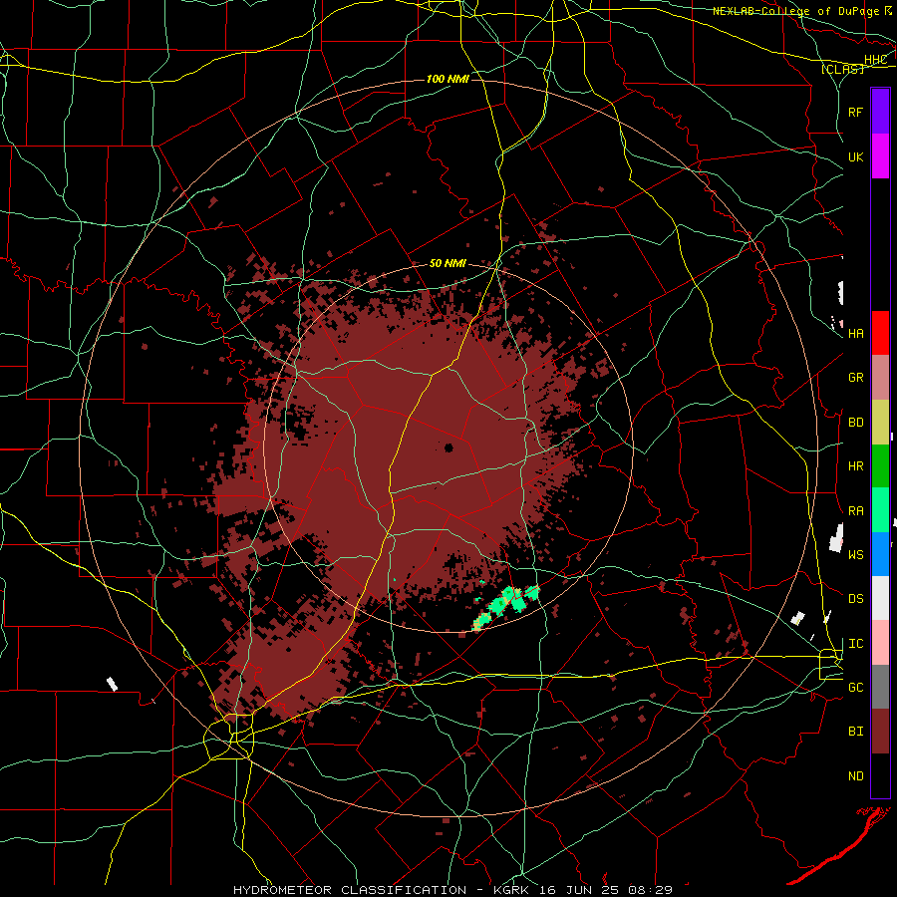The width and height of the screenshot is (897, 897).
Task: Select the light pink IC legend swatch
Action: [880, 643]
